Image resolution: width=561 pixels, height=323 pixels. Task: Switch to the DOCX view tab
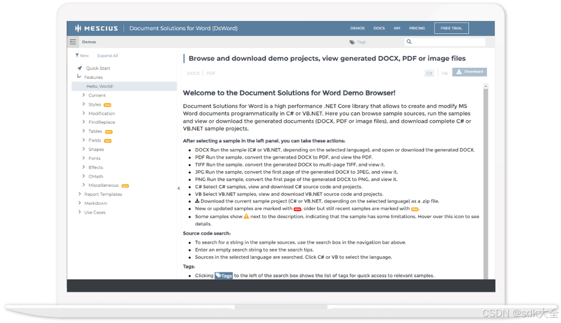(x=193, y=73)
